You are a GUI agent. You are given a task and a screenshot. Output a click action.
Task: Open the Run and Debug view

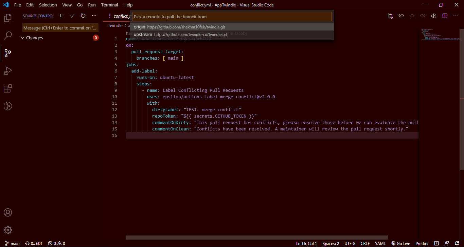(x=7, y=71)
